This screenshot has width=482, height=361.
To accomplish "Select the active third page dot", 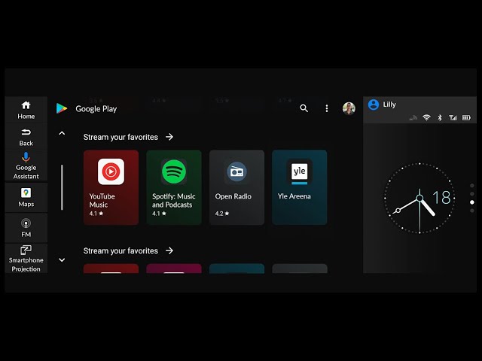I will (x=472, y=202).
